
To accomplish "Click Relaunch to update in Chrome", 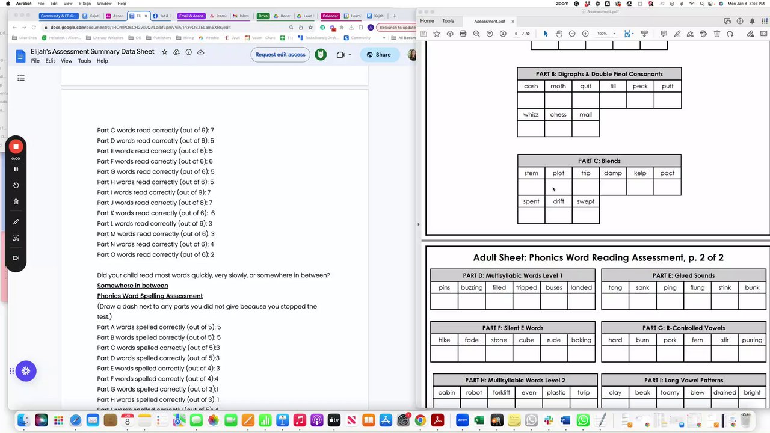I will pos(397,28).
